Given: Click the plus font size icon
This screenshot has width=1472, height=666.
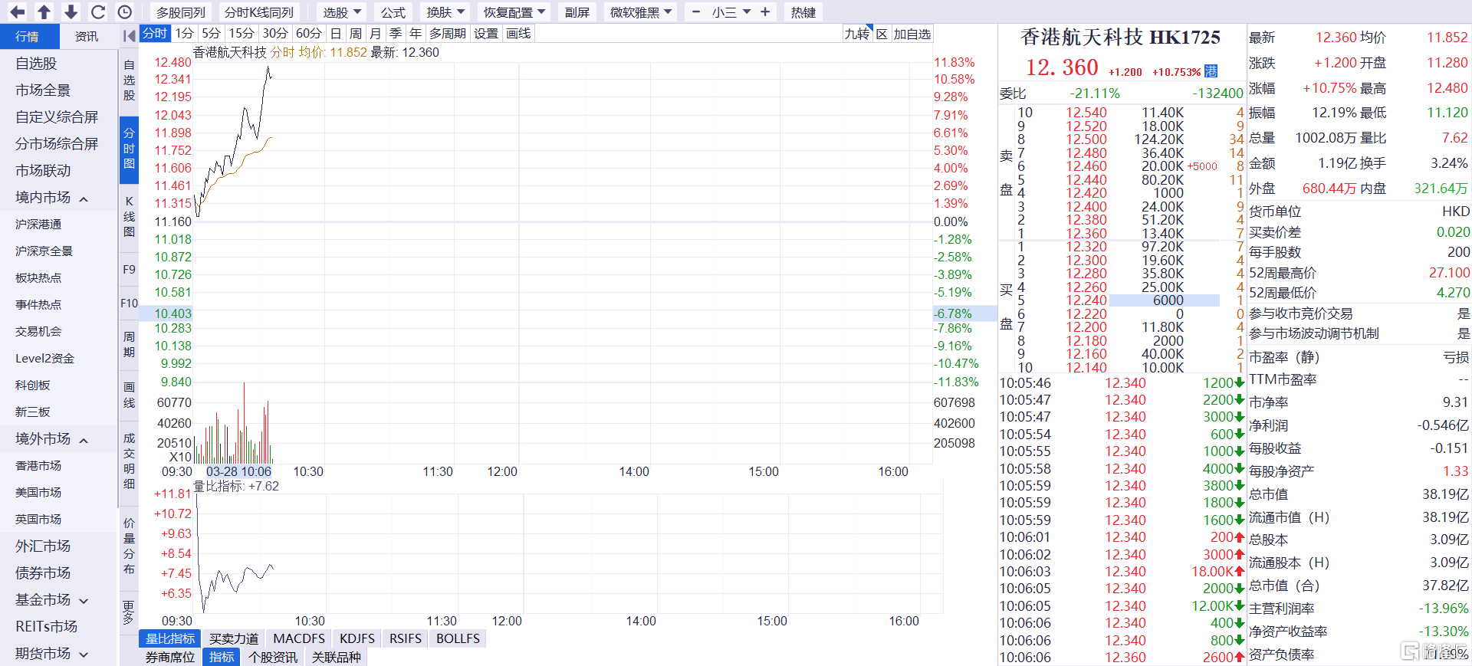Looking at the screenshot, I should tap(765, 12).
